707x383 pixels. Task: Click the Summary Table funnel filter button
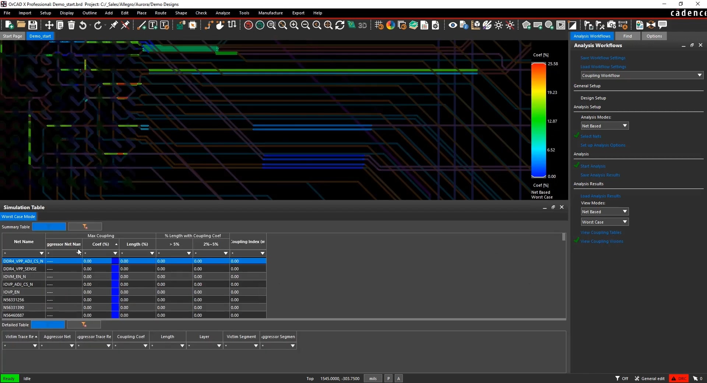coord(85,226)
